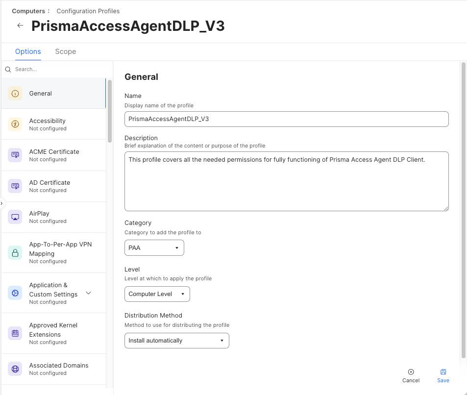Expand Application & Custom Settings chevron
The height and width of the screenshot is (395, 467).
pyautogui.click(x=89, y=293)
